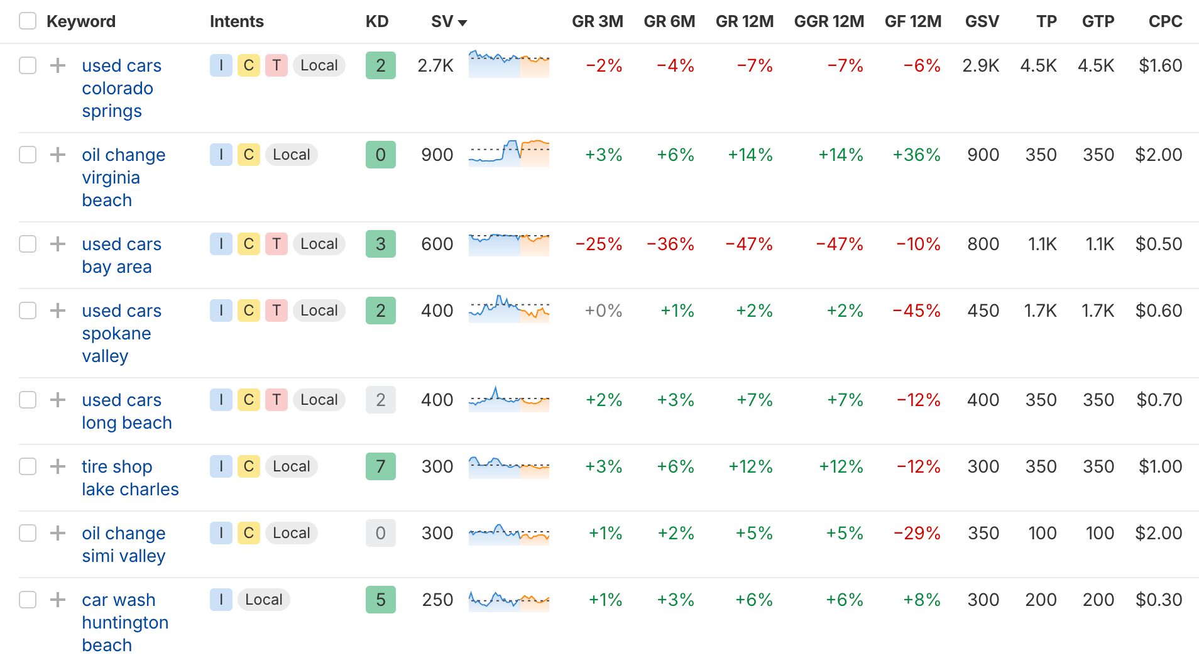The image size is (1199, 665).
Task: Expand used cars long beach row with plus
Action: (x=58, y=400)
